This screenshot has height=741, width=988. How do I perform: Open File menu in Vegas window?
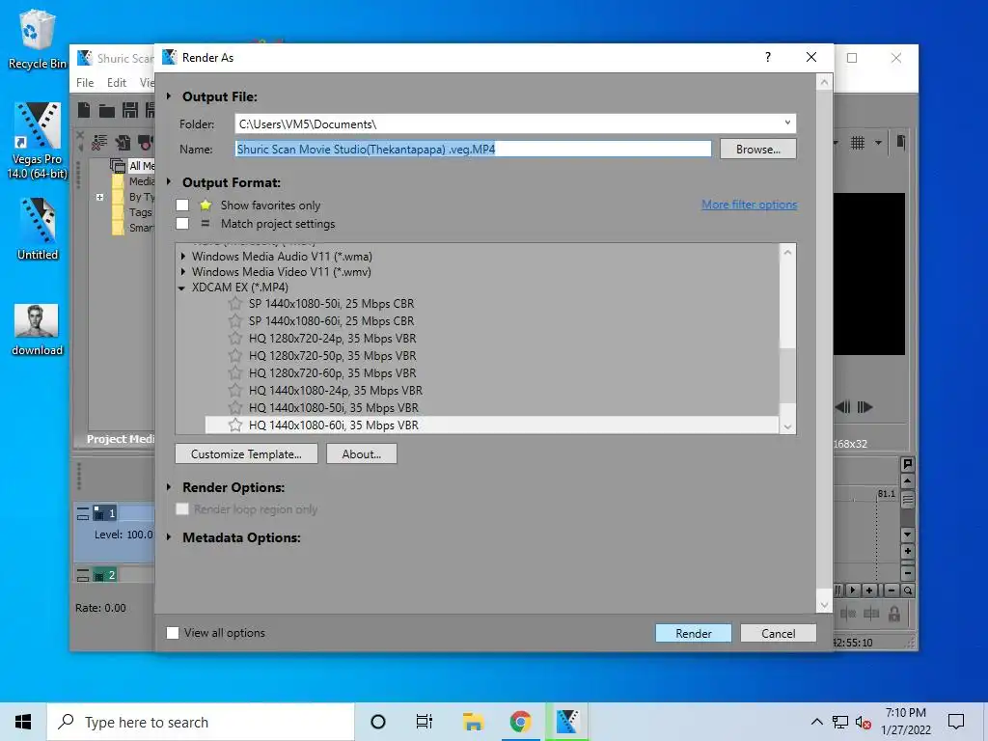[x=85, y=83]
